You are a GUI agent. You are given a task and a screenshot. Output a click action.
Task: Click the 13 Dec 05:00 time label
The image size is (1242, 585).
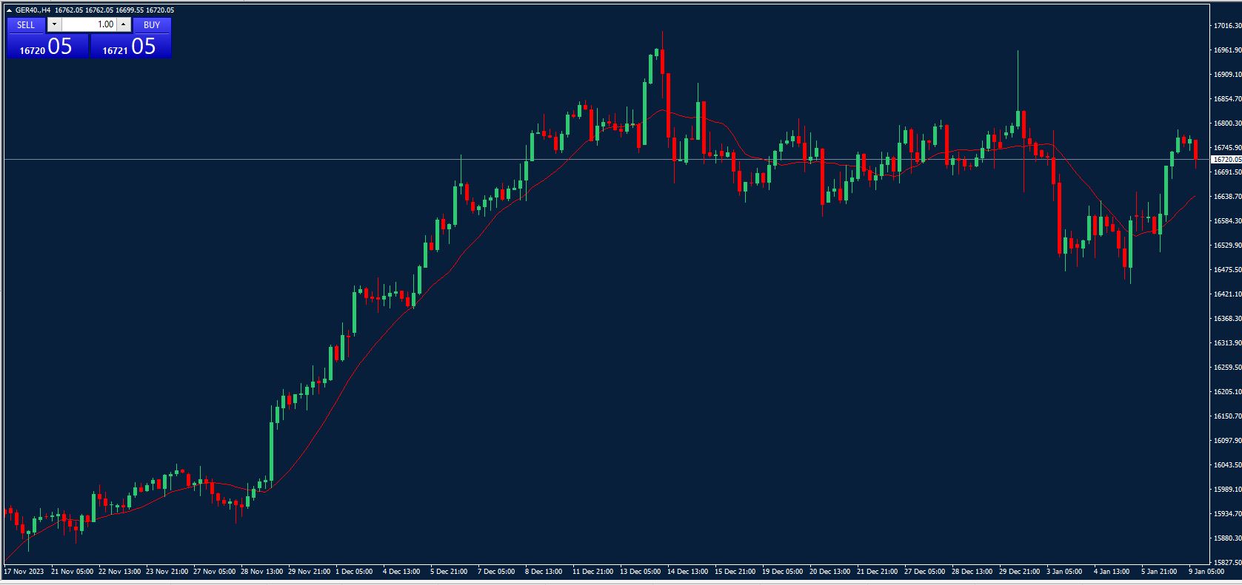click(x=640, y=572)
